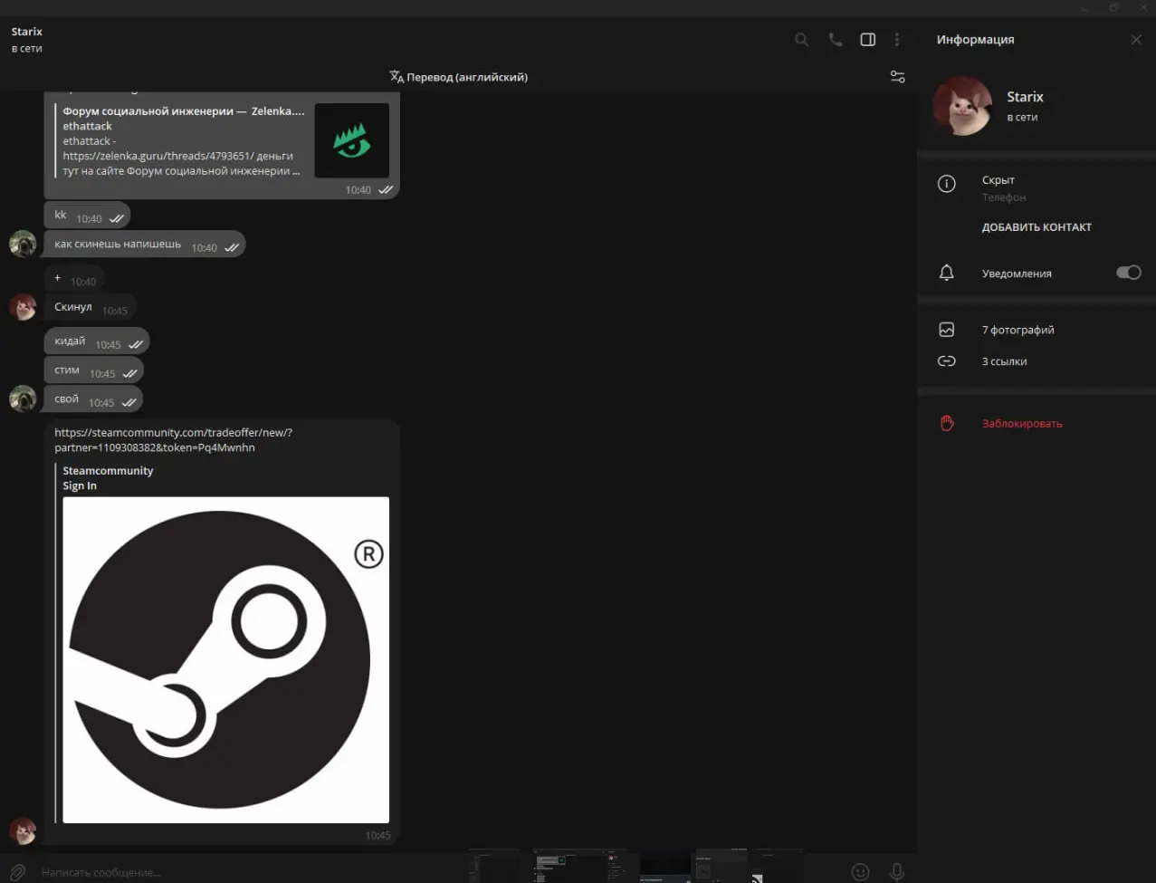
Task: Open the emoji picker
Action: point(860,871)
